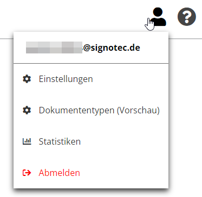Click the blurred username part of email

point(54,47)
